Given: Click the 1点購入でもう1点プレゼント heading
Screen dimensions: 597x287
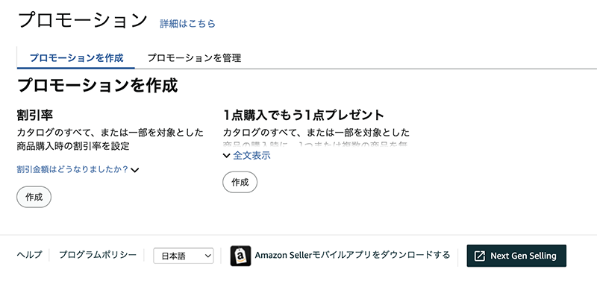Looking at the screenshot, I should pos(304,115).
